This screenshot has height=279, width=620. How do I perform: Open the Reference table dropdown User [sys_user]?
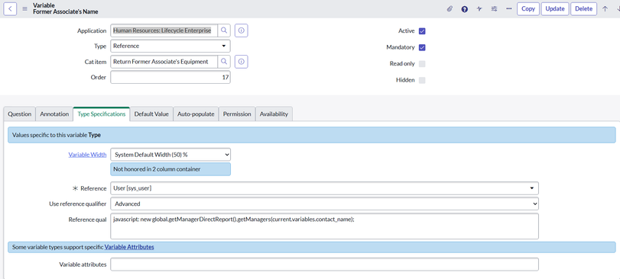pyautogui.click(x=324, y=188)
